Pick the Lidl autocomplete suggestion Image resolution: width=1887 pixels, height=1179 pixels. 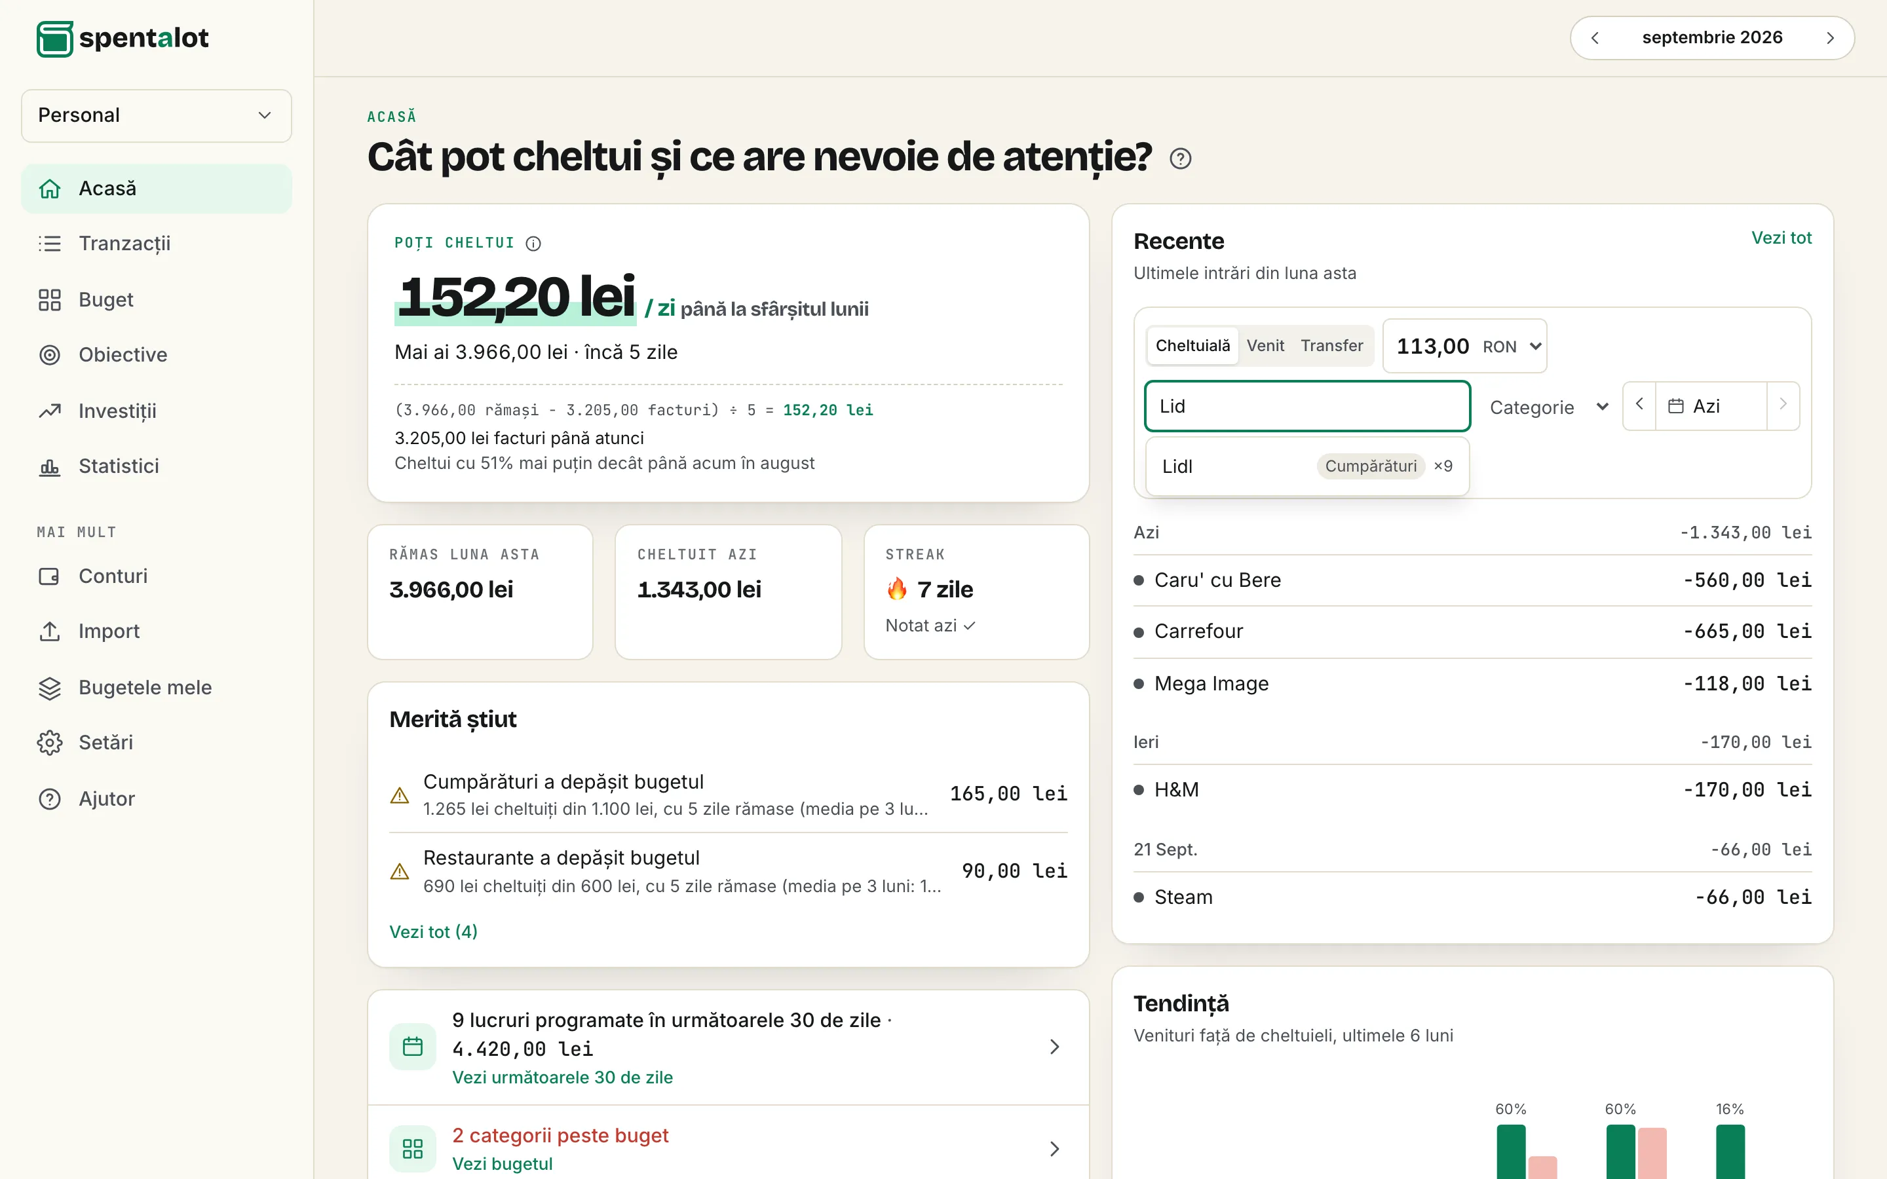pos(1307,466)
